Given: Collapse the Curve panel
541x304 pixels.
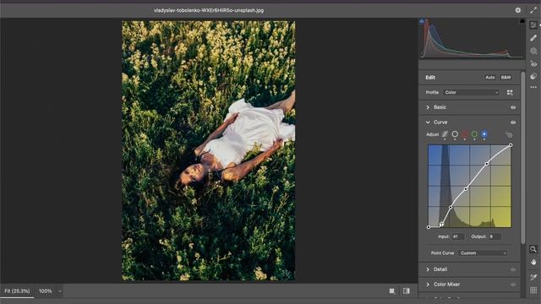Looking at the screenshot, I should tap(428, 122).
